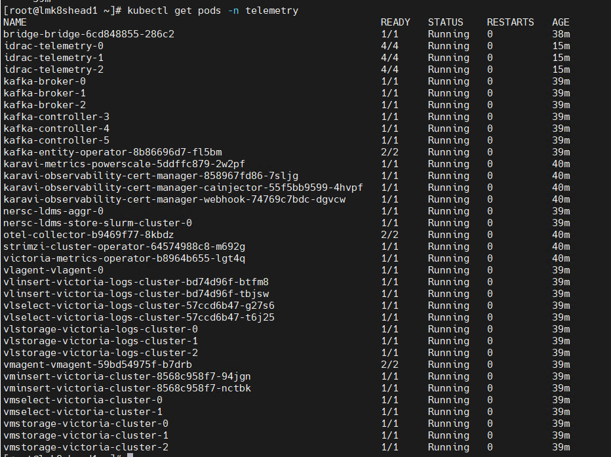Click the AGE column header
This screenshot has width=611, height=457.
tap(561, 22)
